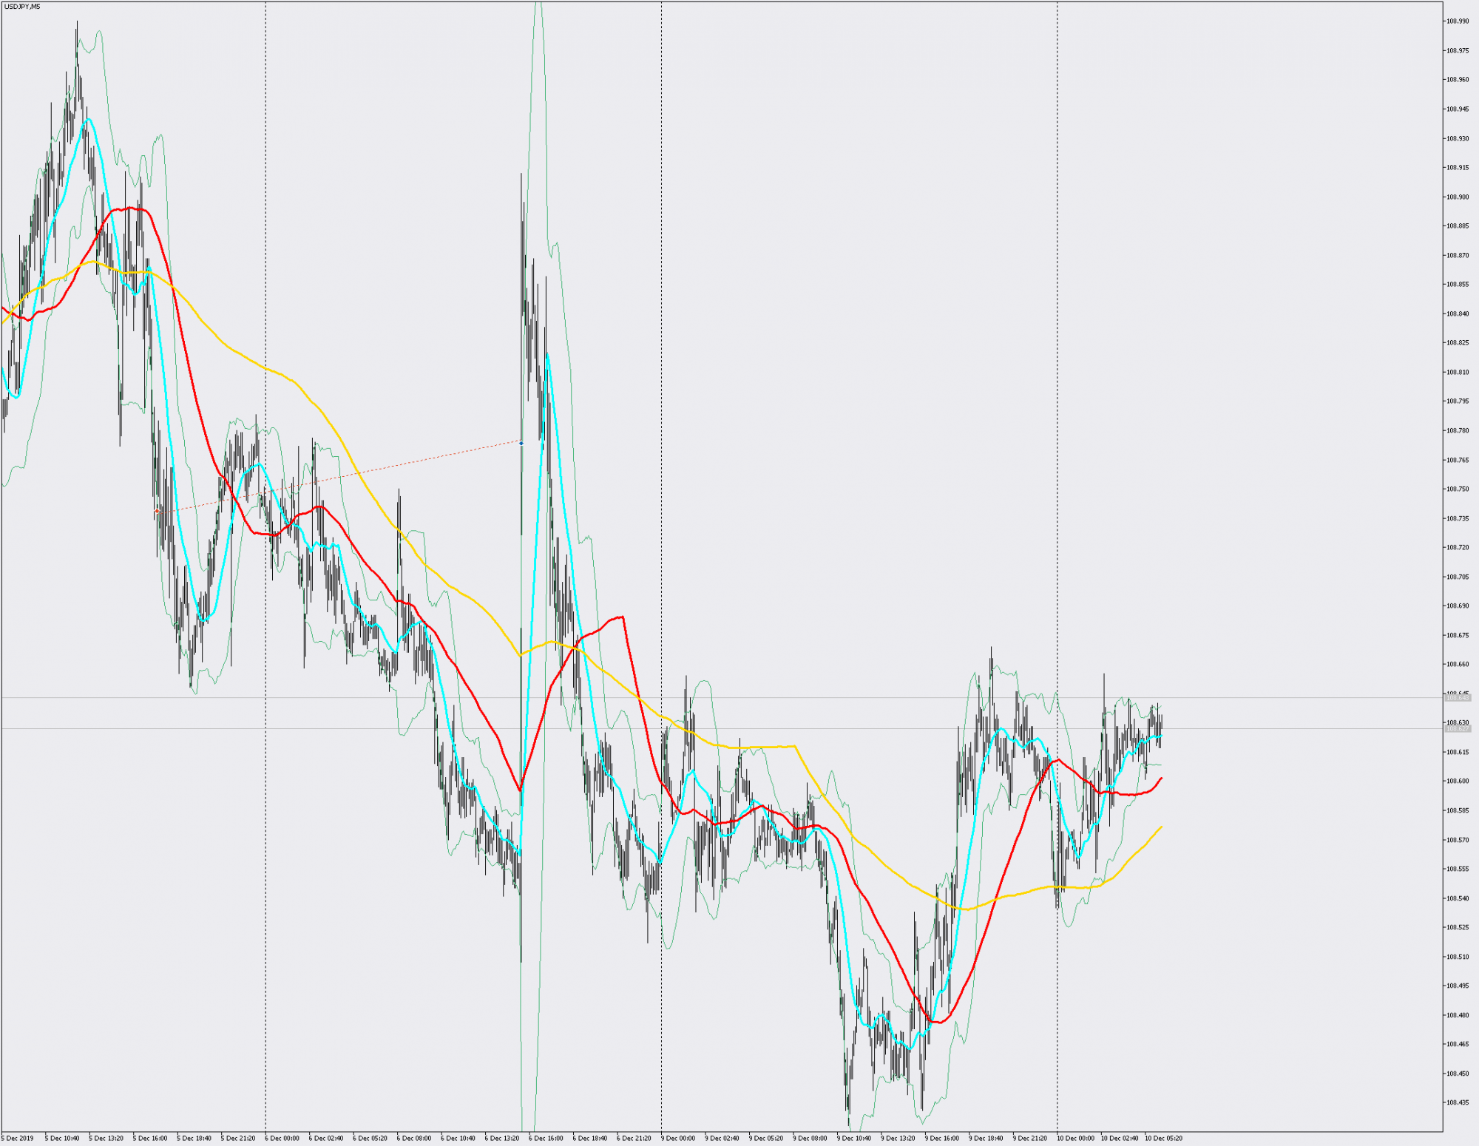Click the 9 Dec 16:00 time label
Image resolution: width=1479 pixels, height=1146 pixels.
click(942, 1139)
